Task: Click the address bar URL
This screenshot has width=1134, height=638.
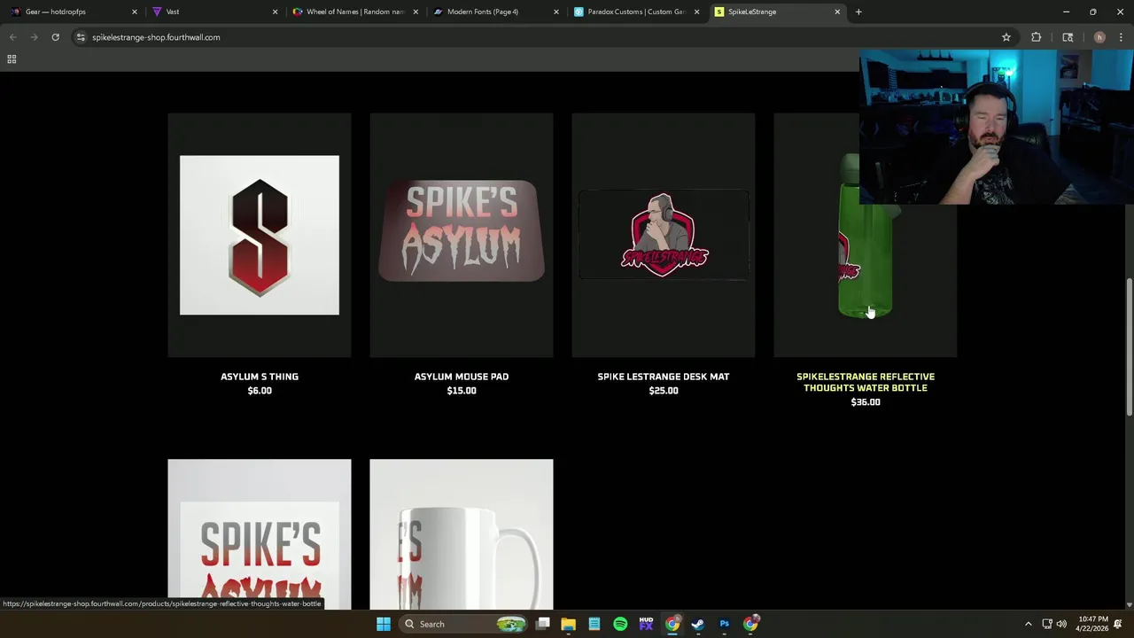Action: coord(156,37)
